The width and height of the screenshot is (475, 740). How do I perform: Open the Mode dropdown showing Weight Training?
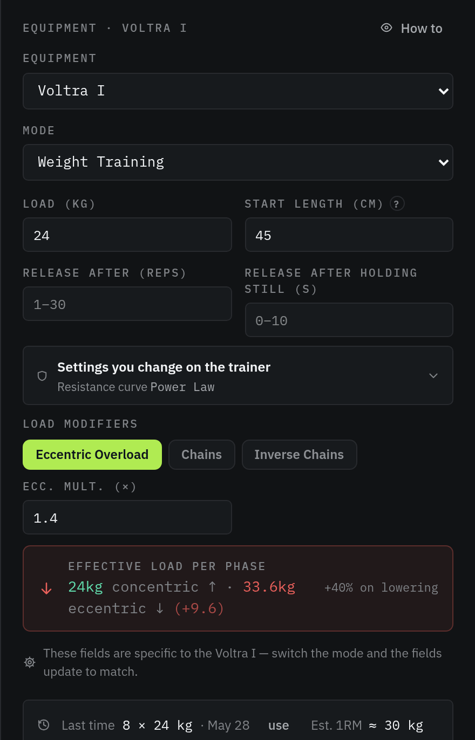click(x=237, y=162)
